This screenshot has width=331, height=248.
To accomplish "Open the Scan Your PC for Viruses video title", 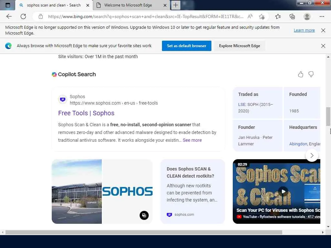I will pyautogui.click(x=278, y=210).
